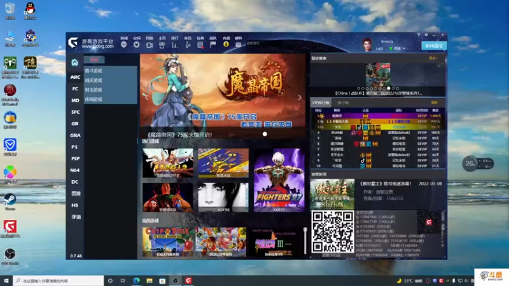509x286 pixels.
Task: Open the 魔晶帝国 75服 banner headline
Action: (x=179, y=135)
